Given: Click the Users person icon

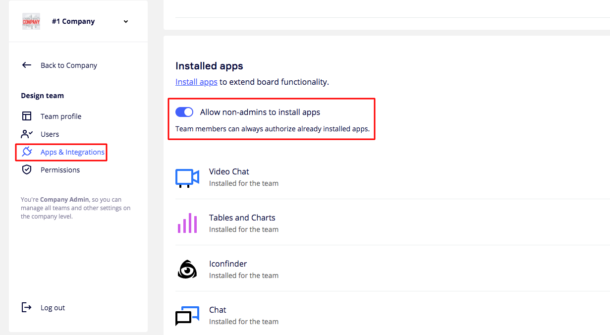Looking at the screenshot, I should [x=27, y=134].
